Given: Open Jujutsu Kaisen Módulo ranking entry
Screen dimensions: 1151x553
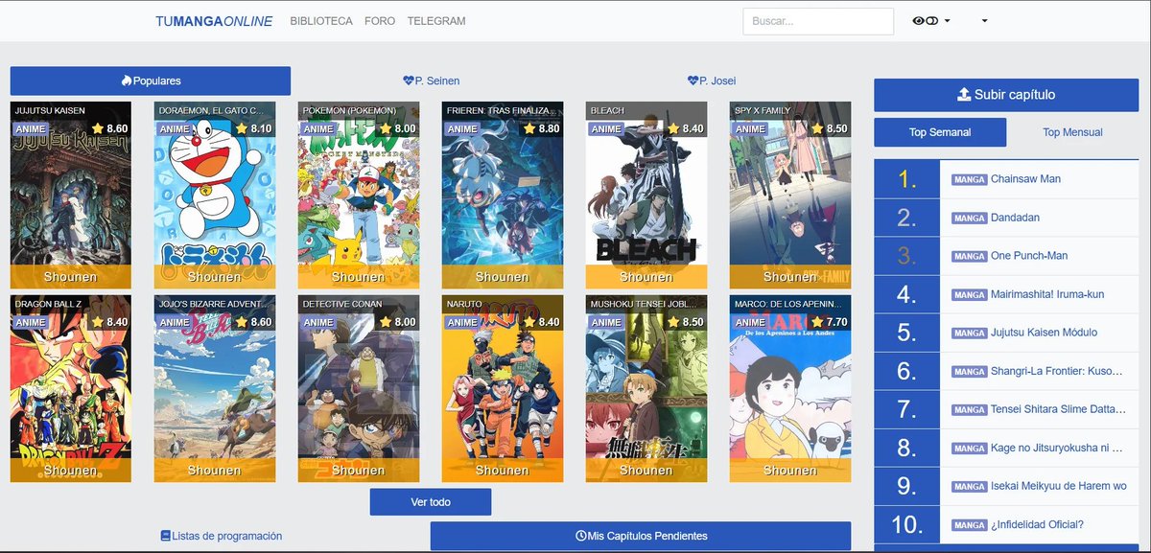Looking at the screenshot, I should point(1045,333).
